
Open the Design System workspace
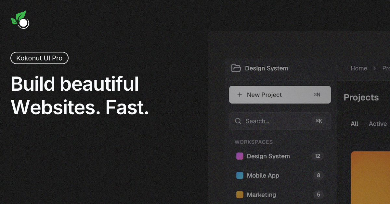point(268,156)
